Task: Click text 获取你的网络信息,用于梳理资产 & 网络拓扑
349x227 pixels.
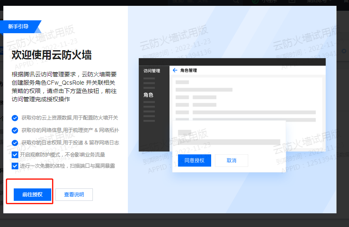Action: [x=70, y=130]
